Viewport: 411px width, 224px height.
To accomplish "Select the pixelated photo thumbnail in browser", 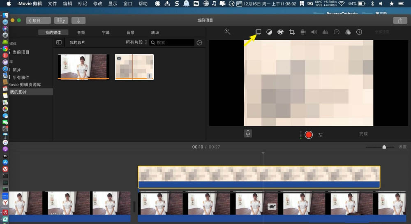I will pyautogui.click(x=134, y=67).
